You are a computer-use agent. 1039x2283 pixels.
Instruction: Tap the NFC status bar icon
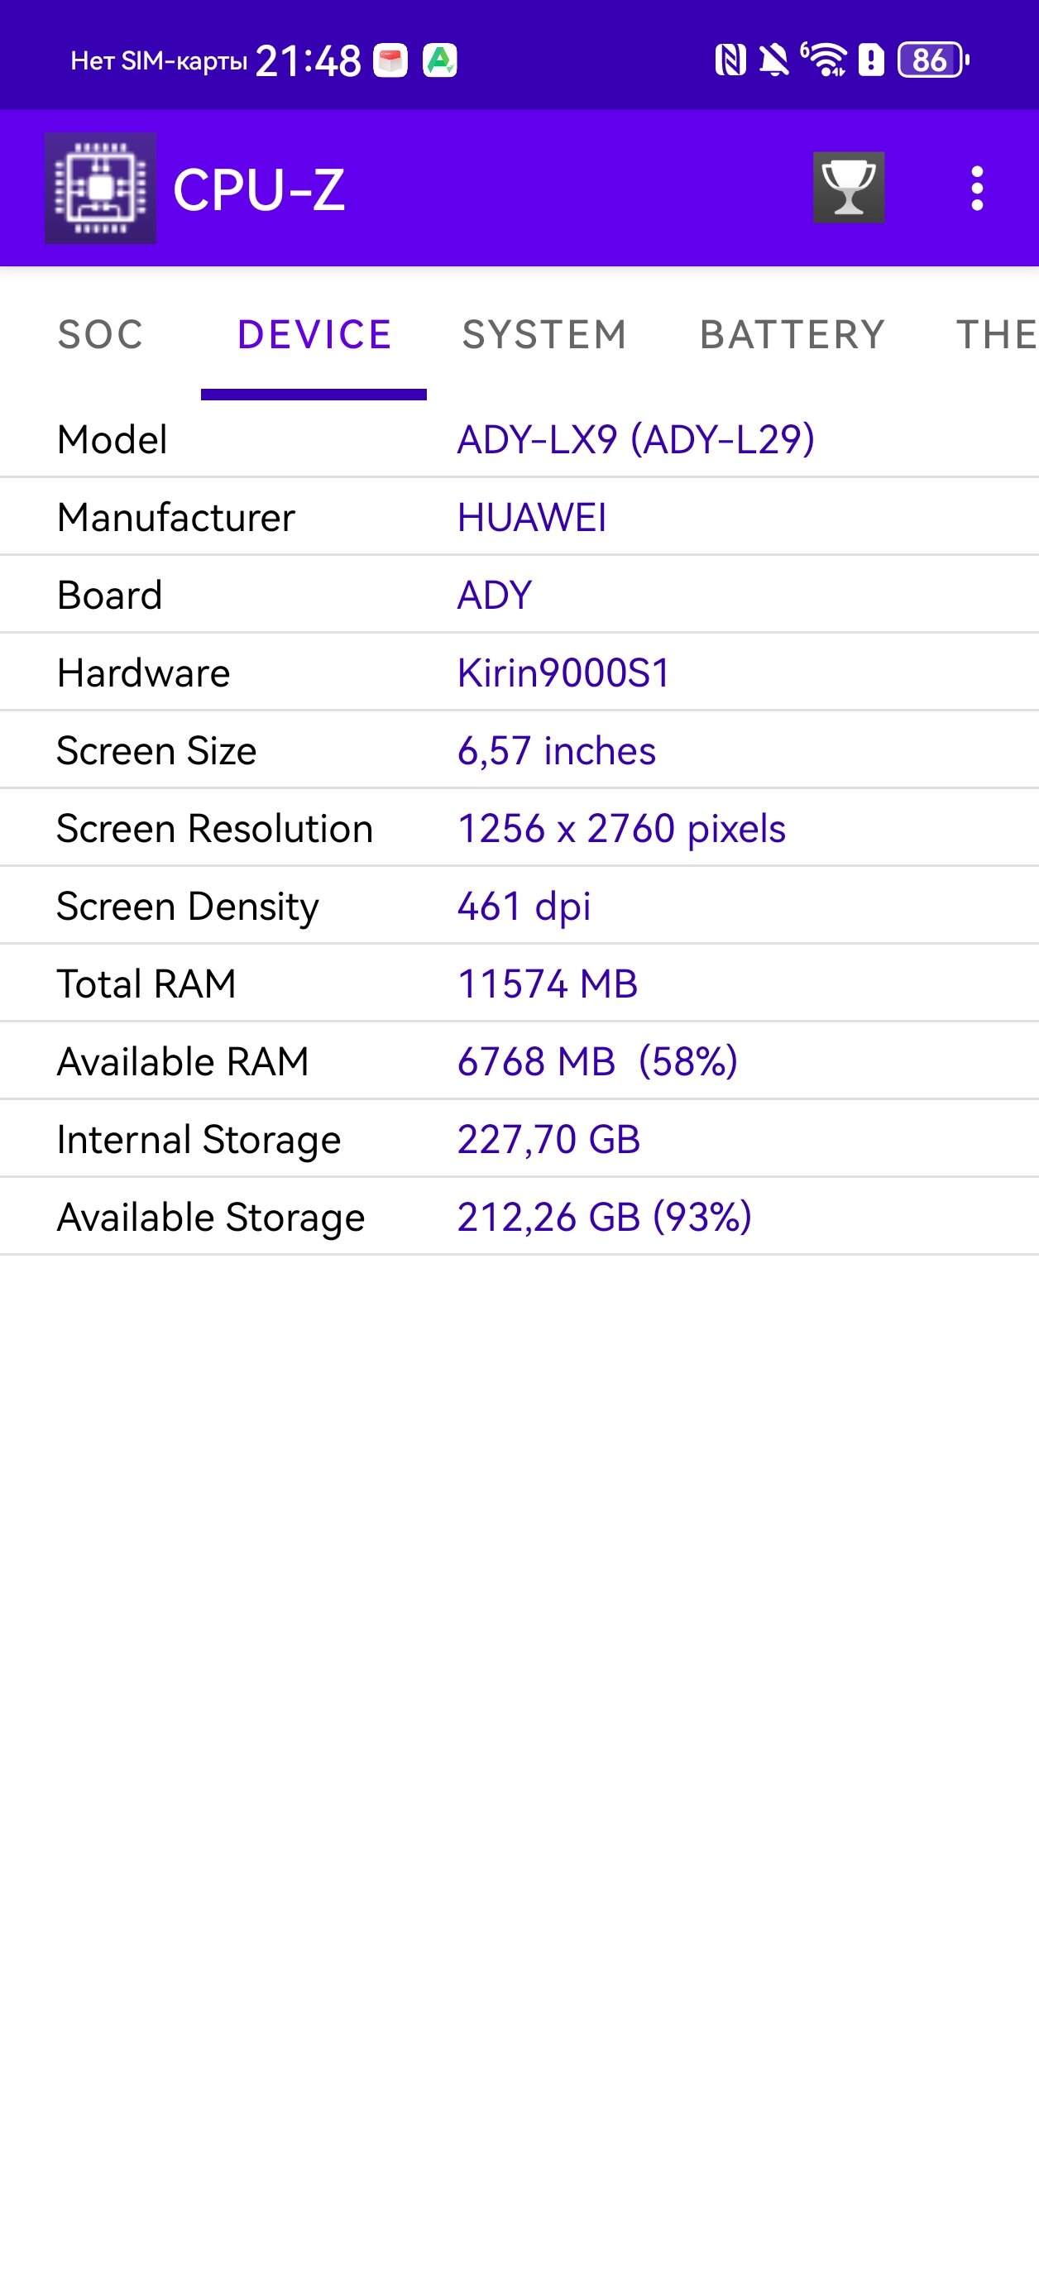pyautogui.click(x=730, y=60)
